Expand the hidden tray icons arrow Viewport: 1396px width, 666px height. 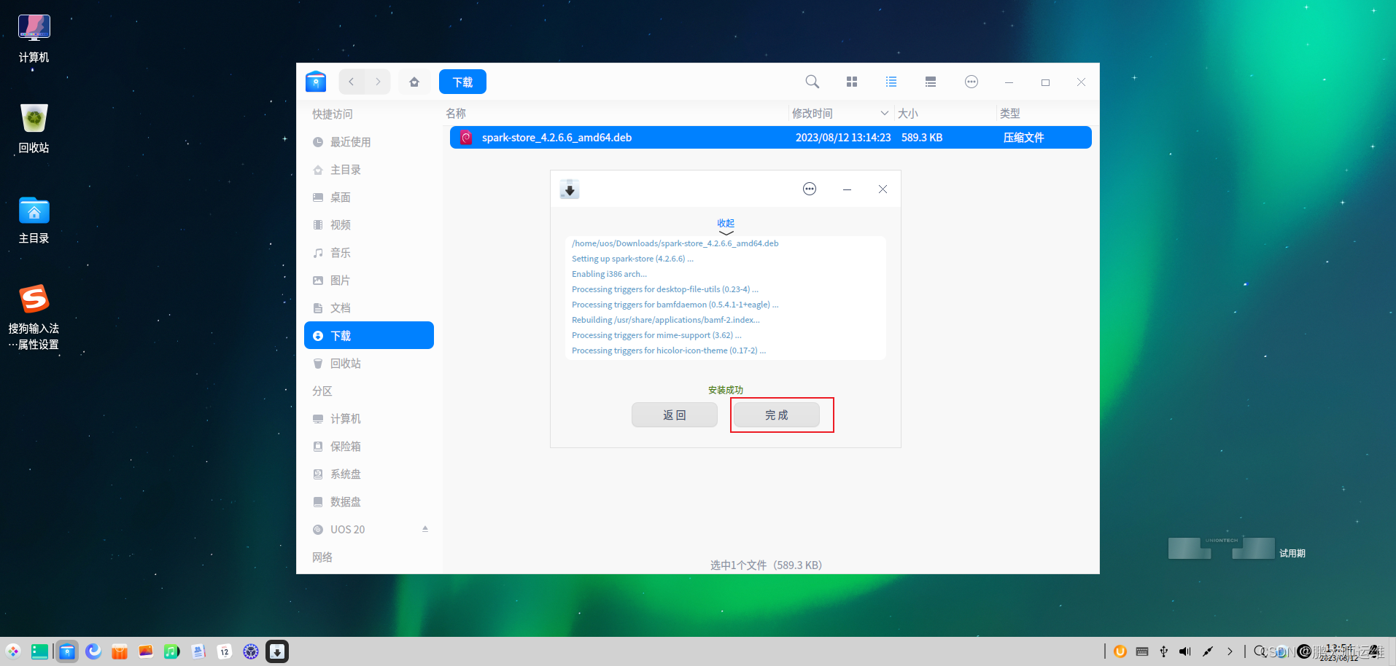[1230, 651]
